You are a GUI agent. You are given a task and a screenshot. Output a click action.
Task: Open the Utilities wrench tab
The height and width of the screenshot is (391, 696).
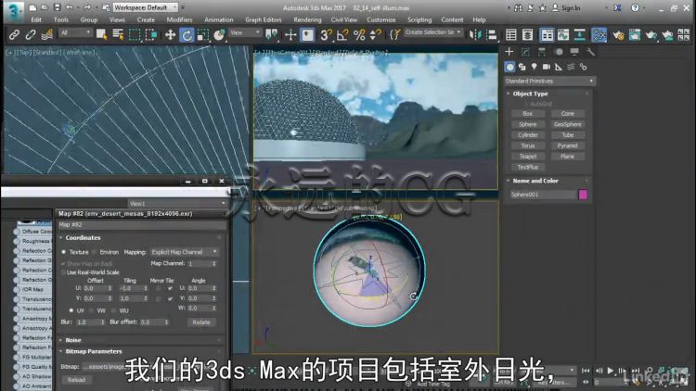pos(590,52)
